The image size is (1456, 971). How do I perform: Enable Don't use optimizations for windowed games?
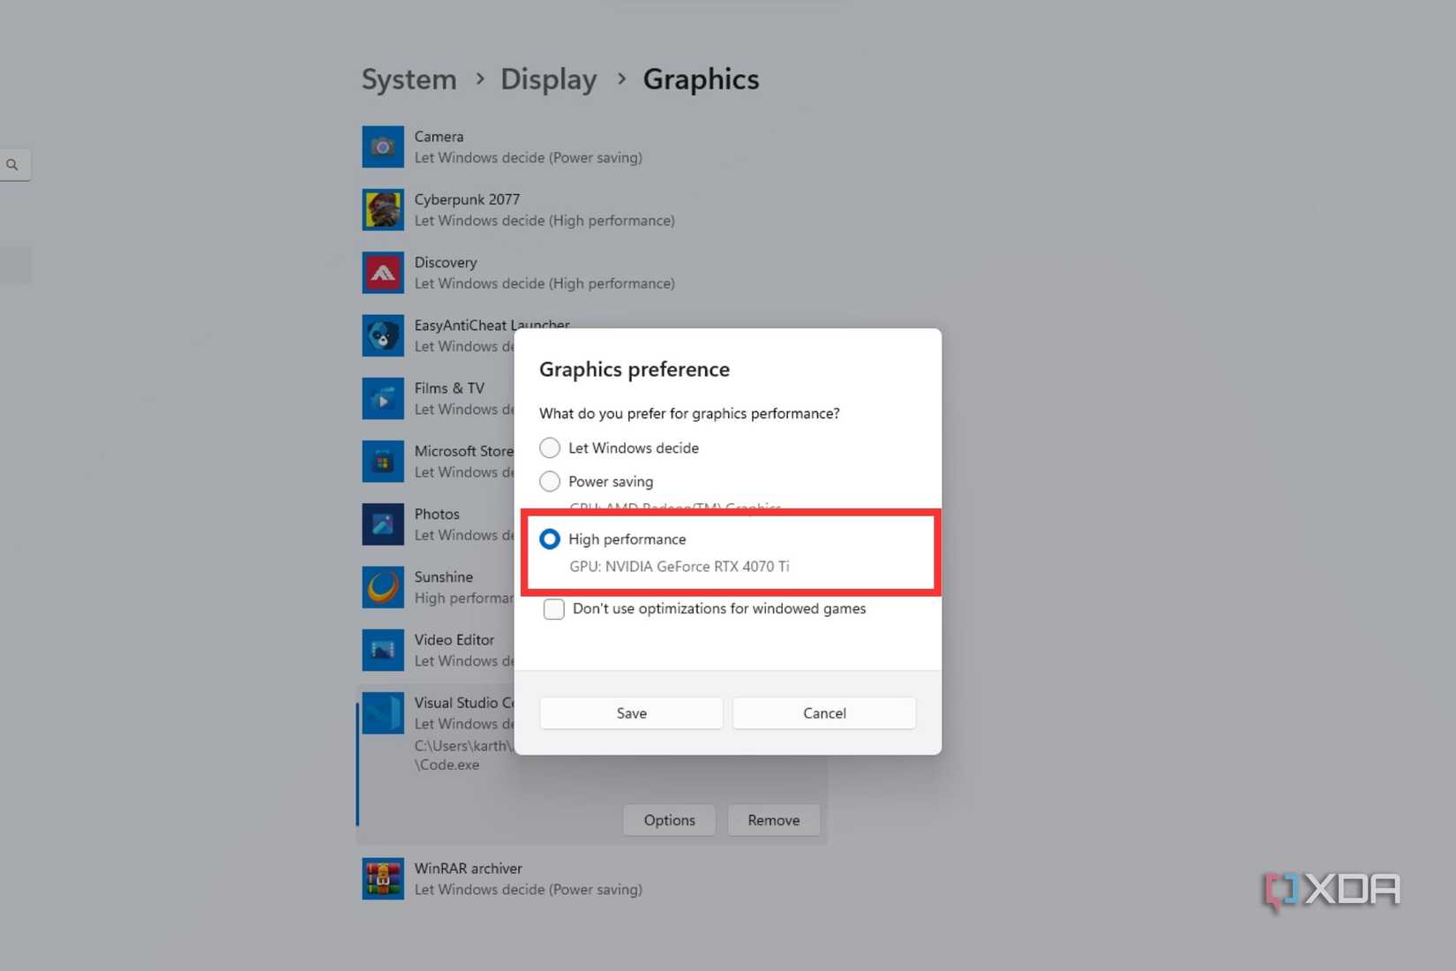tap(553, 608)
